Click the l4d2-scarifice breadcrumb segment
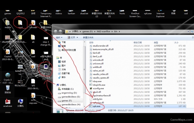This screenshot has width=194, height=123. 103,31
